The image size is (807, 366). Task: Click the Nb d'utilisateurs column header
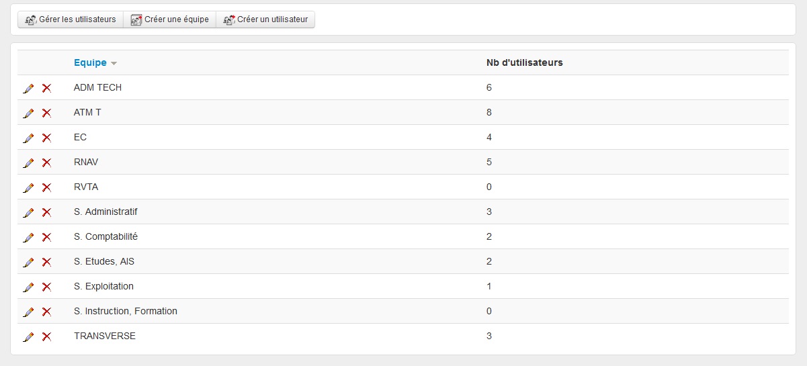524,62
